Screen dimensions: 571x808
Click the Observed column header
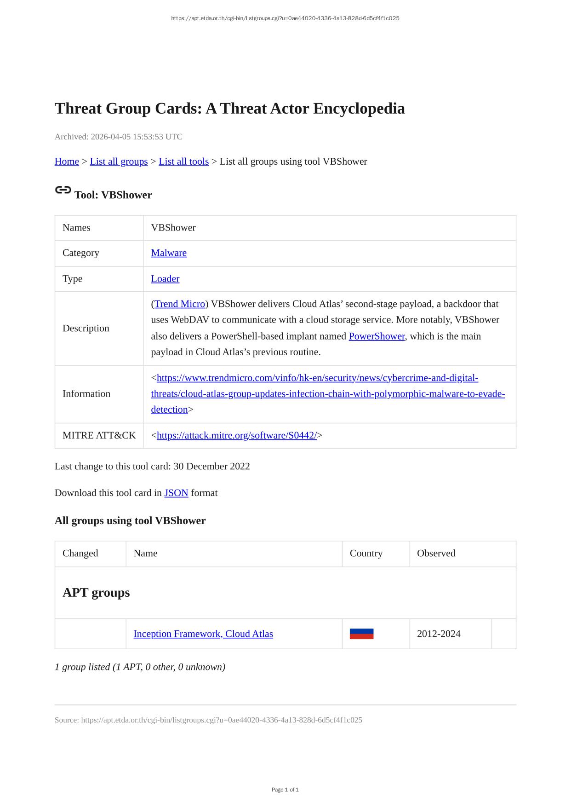tap(436, 553)
